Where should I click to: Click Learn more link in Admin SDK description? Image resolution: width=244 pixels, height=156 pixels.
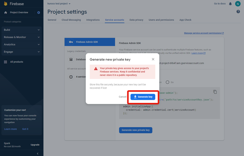198,53
